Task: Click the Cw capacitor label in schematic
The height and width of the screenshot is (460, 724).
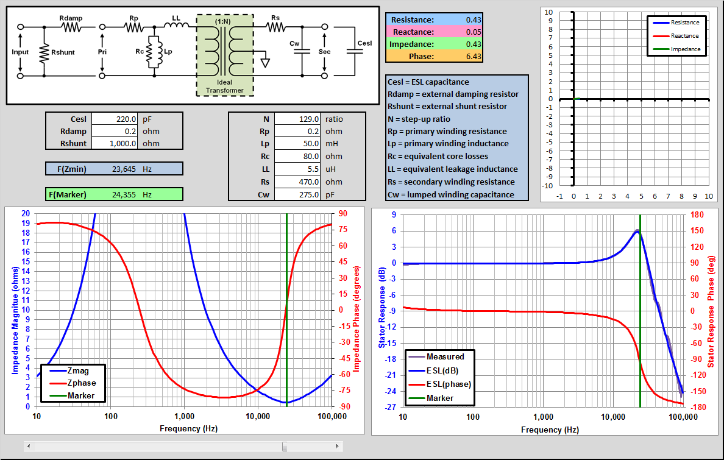Action: click(x=294, y=43)
